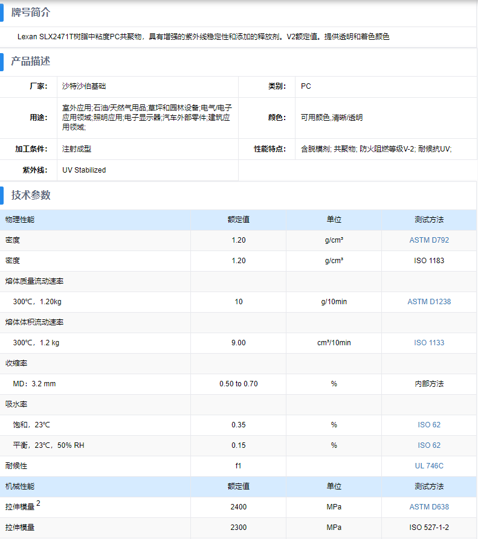Click color value 可用颜色,清晰/透明
Image resolution: width=478 pixels, height=539 pixels.
click(331, 118)
